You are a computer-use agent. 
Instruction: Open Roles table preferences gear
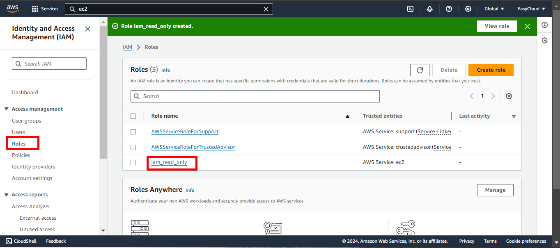pos(509,96)
